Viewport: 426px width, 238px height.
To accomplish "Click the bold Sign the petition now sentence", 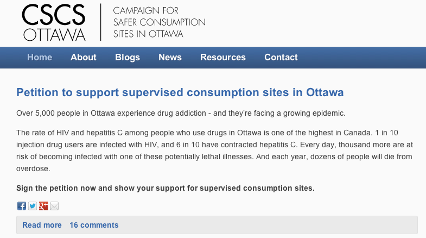I will [x=166, y=188].
